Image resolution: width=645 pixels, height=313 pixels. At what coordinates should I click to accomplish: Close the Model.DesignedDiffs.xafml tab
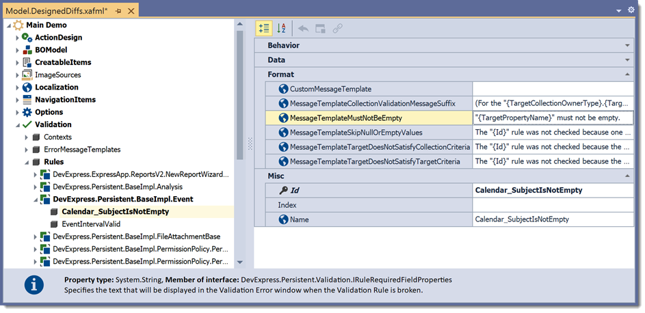[131, 11]
